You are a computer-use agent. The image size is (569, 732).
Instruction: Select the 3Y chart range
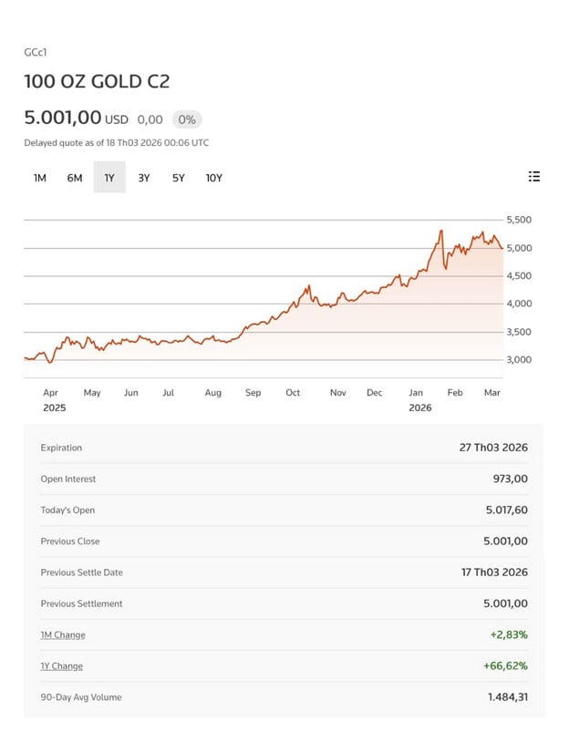[x=143, y=178]
